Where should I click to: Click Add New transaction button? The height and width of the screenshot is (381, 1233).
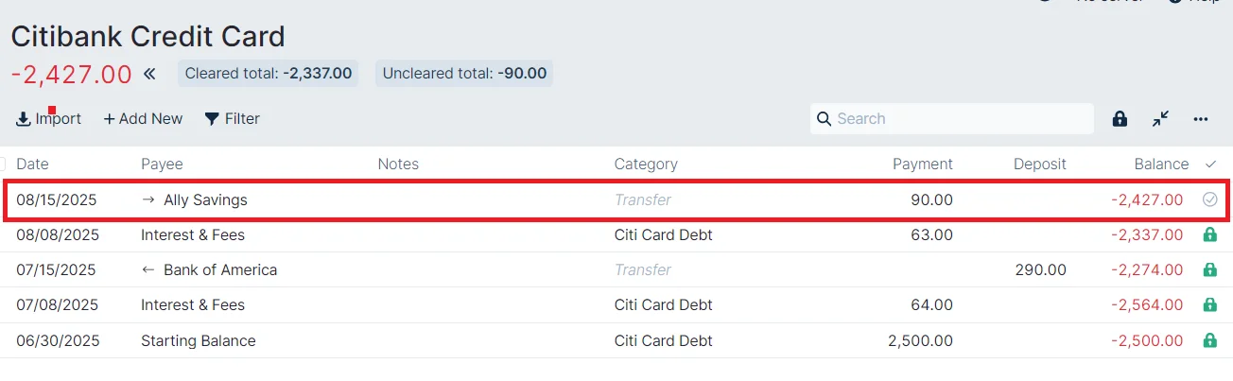tap(143, 119)
